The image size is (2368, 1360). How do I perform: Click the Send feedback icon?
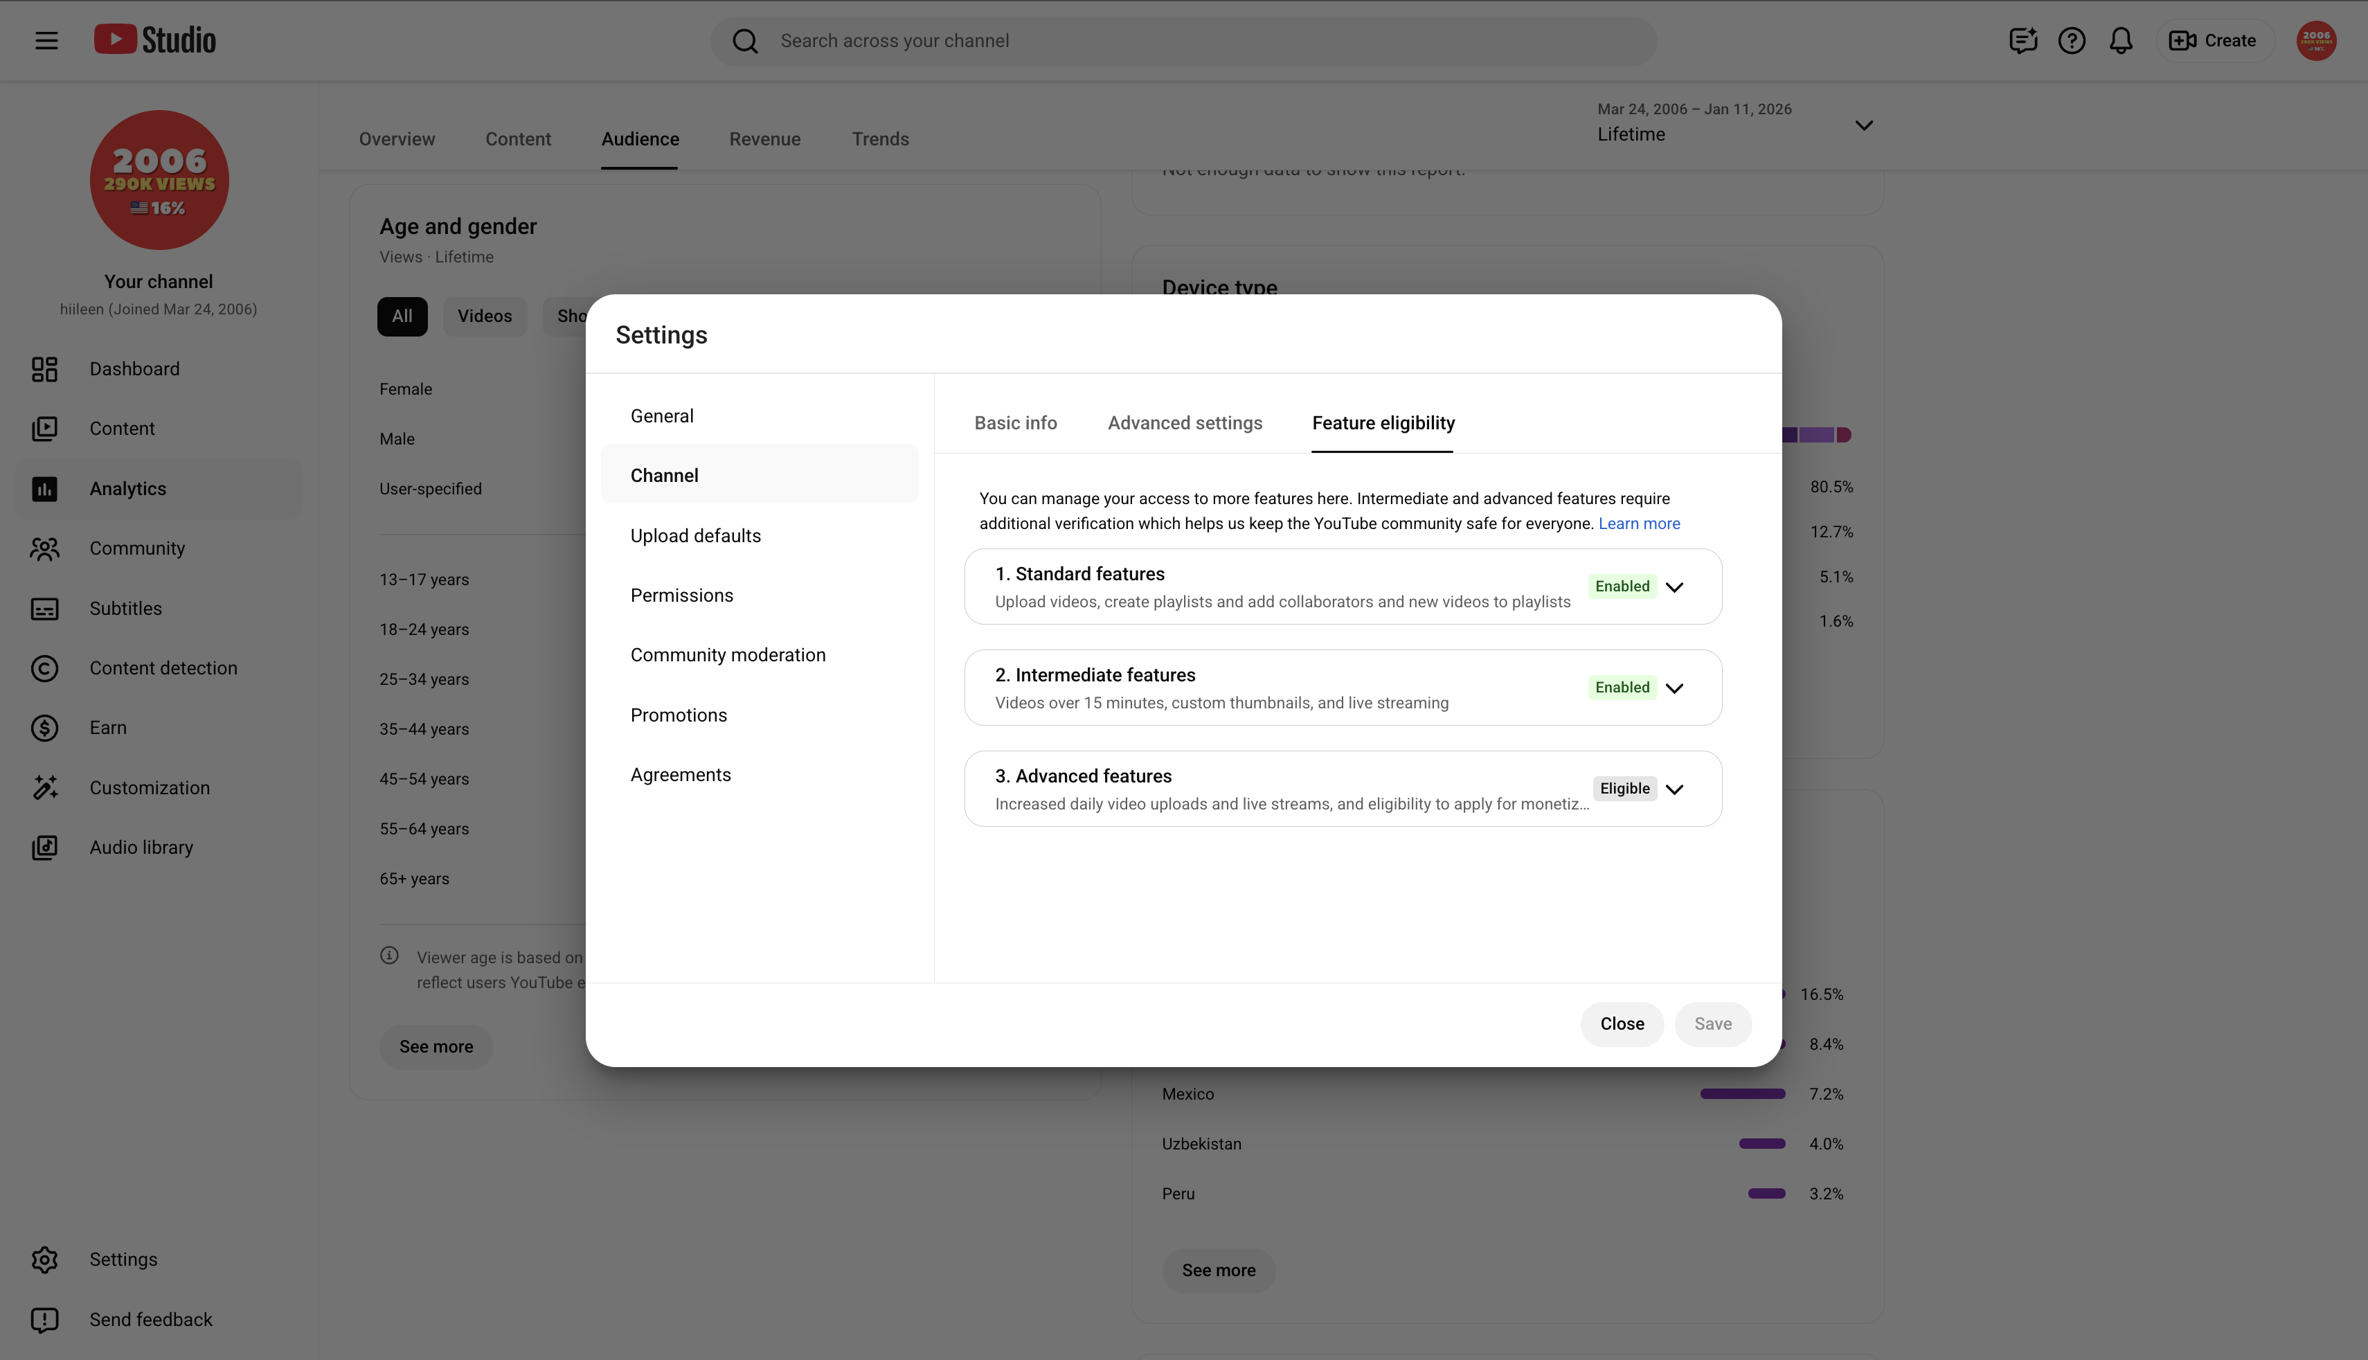click(x=45, y=1320)
